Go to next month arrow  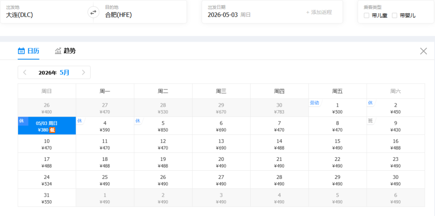click(83, 72)
